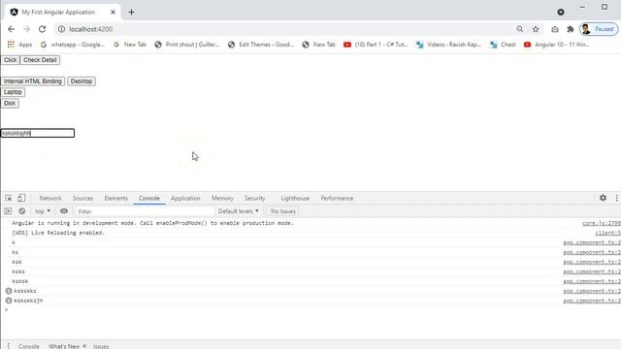621x349 pixels.
Task: Switch to the Network tab
Action: (x=50, y=198)
